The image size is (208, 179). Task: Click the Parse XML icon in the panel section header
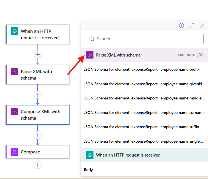(90, 55)
